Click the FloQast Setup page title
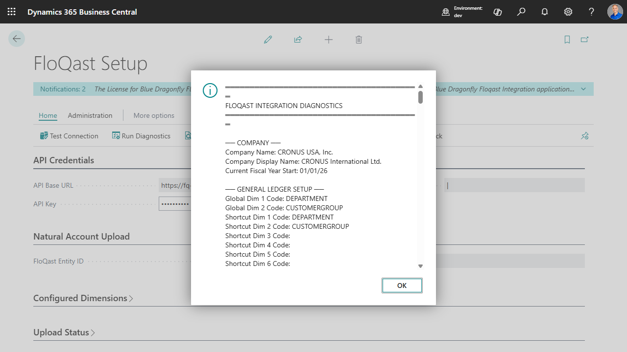Viewport: 627px width, 352px height. tap(90, 64)
